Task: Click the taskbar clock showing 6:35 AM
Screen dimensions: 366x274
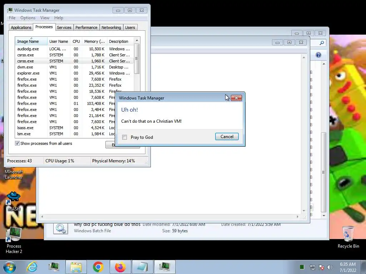Action: coord(347,267)
